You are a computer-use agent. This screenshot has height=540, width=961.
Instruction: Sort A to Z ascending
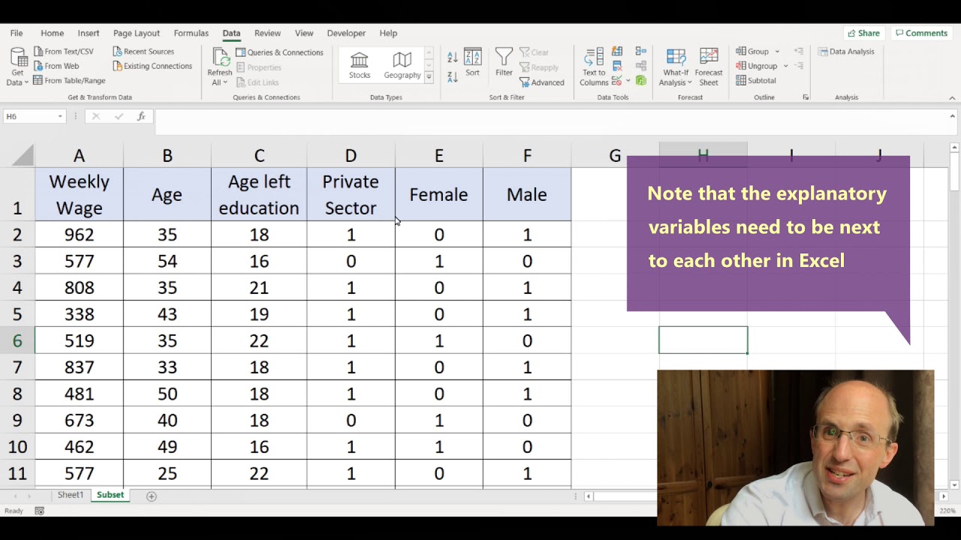pos(452,58)
